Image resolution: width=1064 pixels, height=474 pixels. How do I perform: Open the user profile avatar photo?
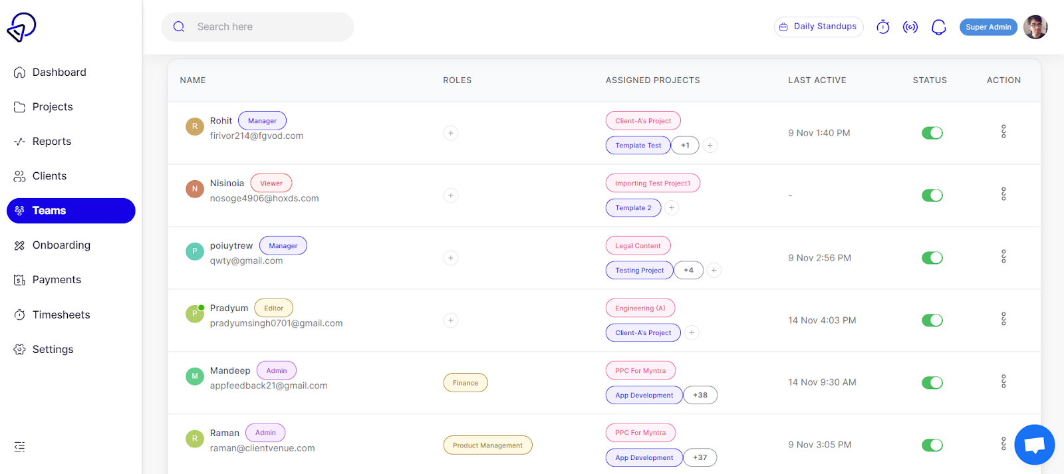(1035, 27)
